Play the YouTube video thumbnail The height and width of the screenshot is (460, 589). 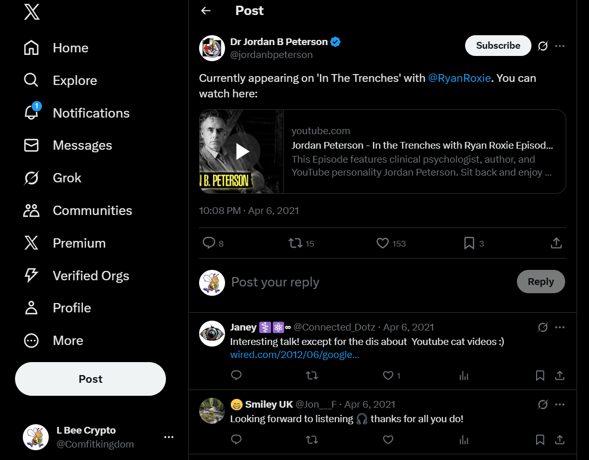[242, 151]
